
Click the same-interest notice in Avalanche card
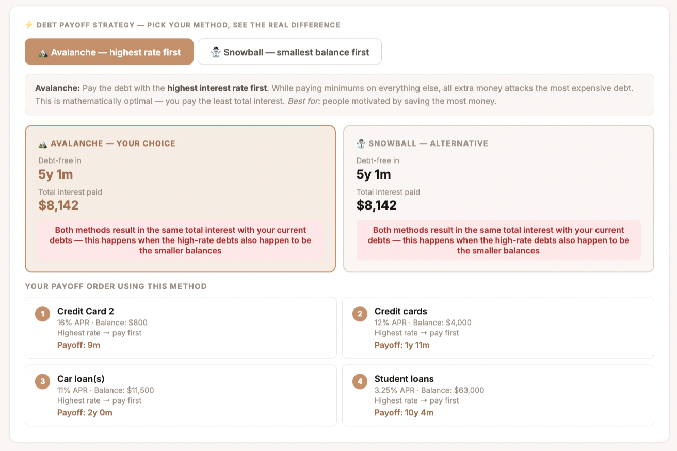click(x=181, y=240)
